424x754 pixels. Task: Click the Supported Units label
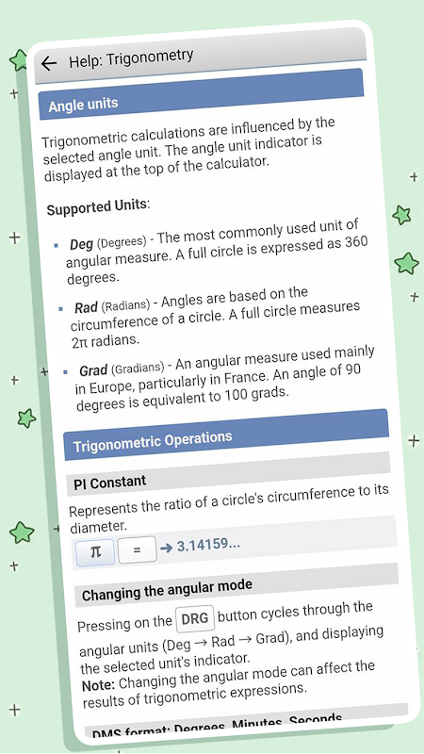point(99,207)
